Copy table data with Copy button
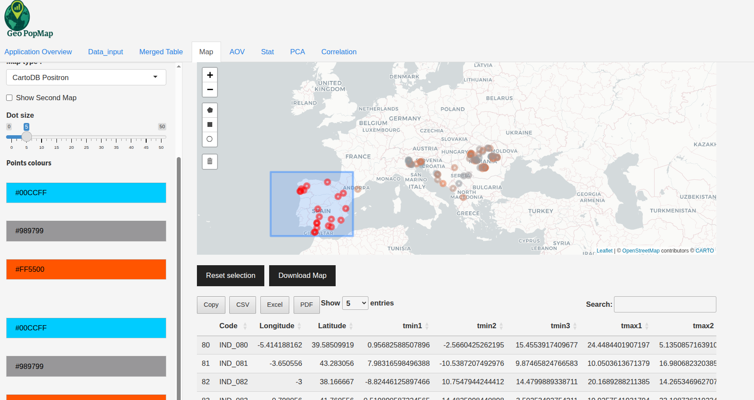 [211, 305]
